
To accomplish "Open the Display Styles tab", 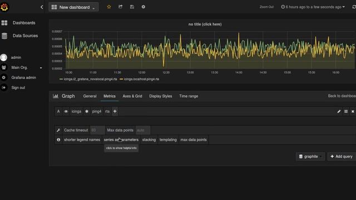I will (x=161, y=96).
